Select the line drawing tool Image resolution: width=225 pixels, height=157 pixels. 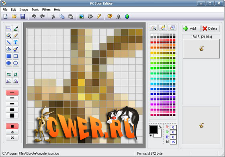9,42
